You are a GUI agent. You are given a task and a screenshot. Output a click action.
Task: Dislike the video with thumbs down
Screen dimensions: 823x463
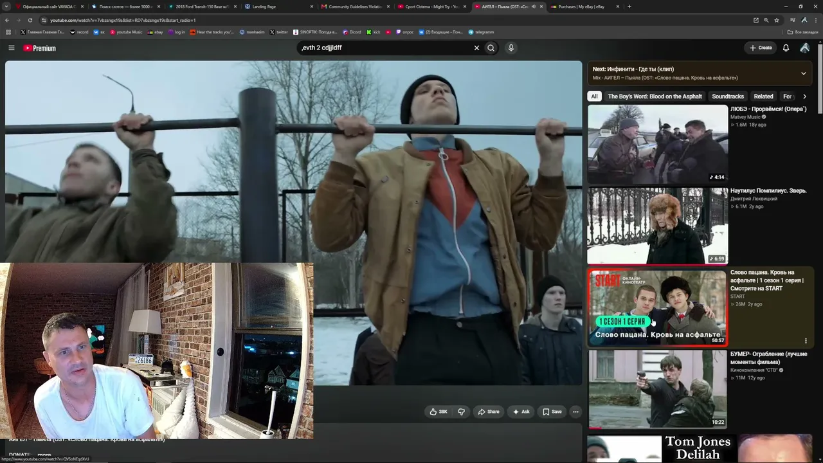(461, 412)
